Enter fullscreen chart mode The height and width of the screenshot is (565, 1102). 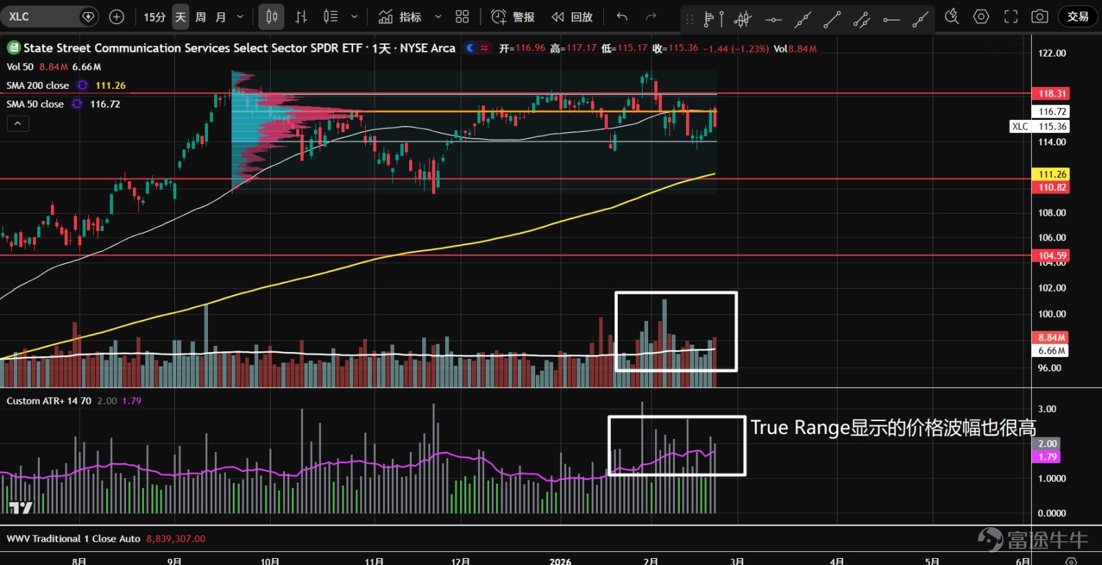tap(1010, 17)
